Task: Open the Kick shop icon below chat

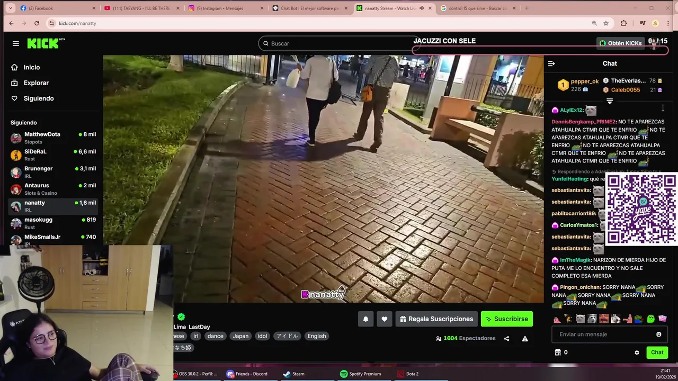Action: (557, 352)
